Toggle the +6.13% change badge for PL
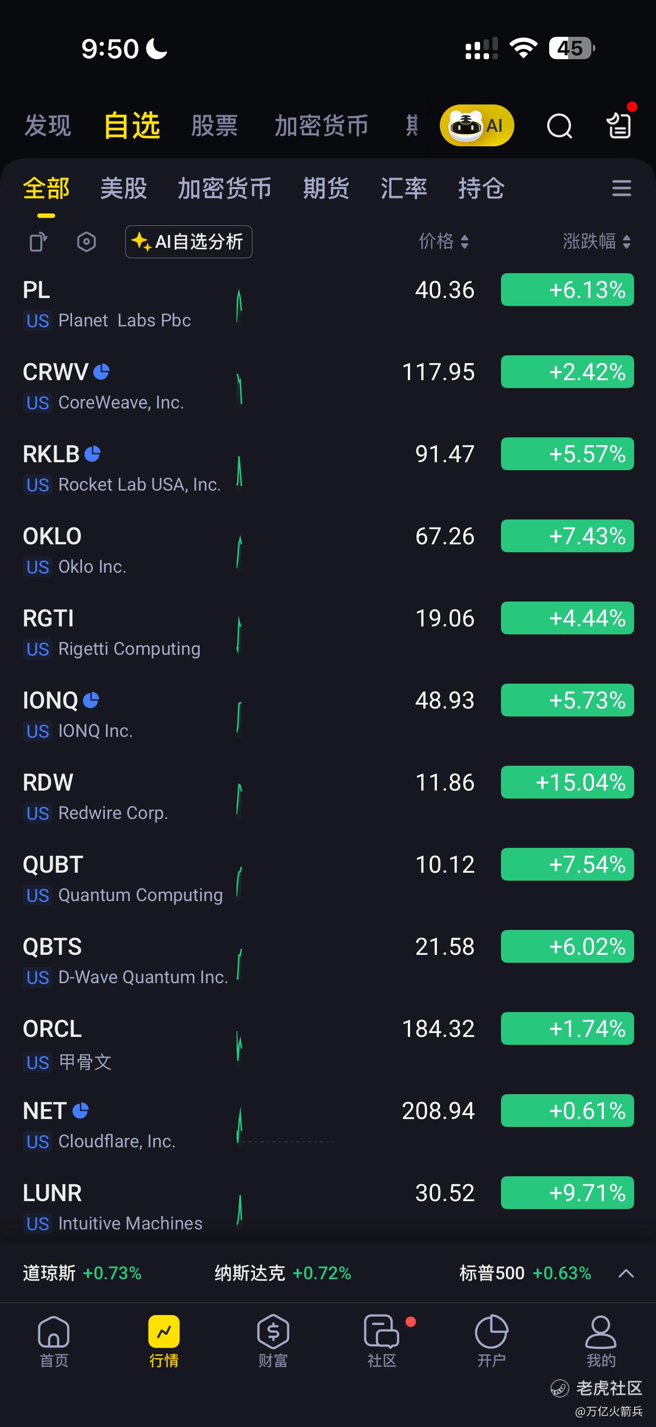Image resolution: width=656 pixels, height=1427 pixels. 567,290
